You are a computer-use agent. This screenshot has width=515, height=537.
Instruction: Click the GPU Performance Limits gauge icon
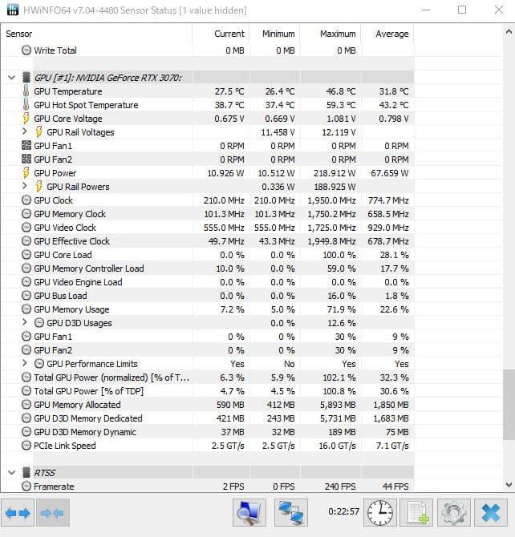39,364
